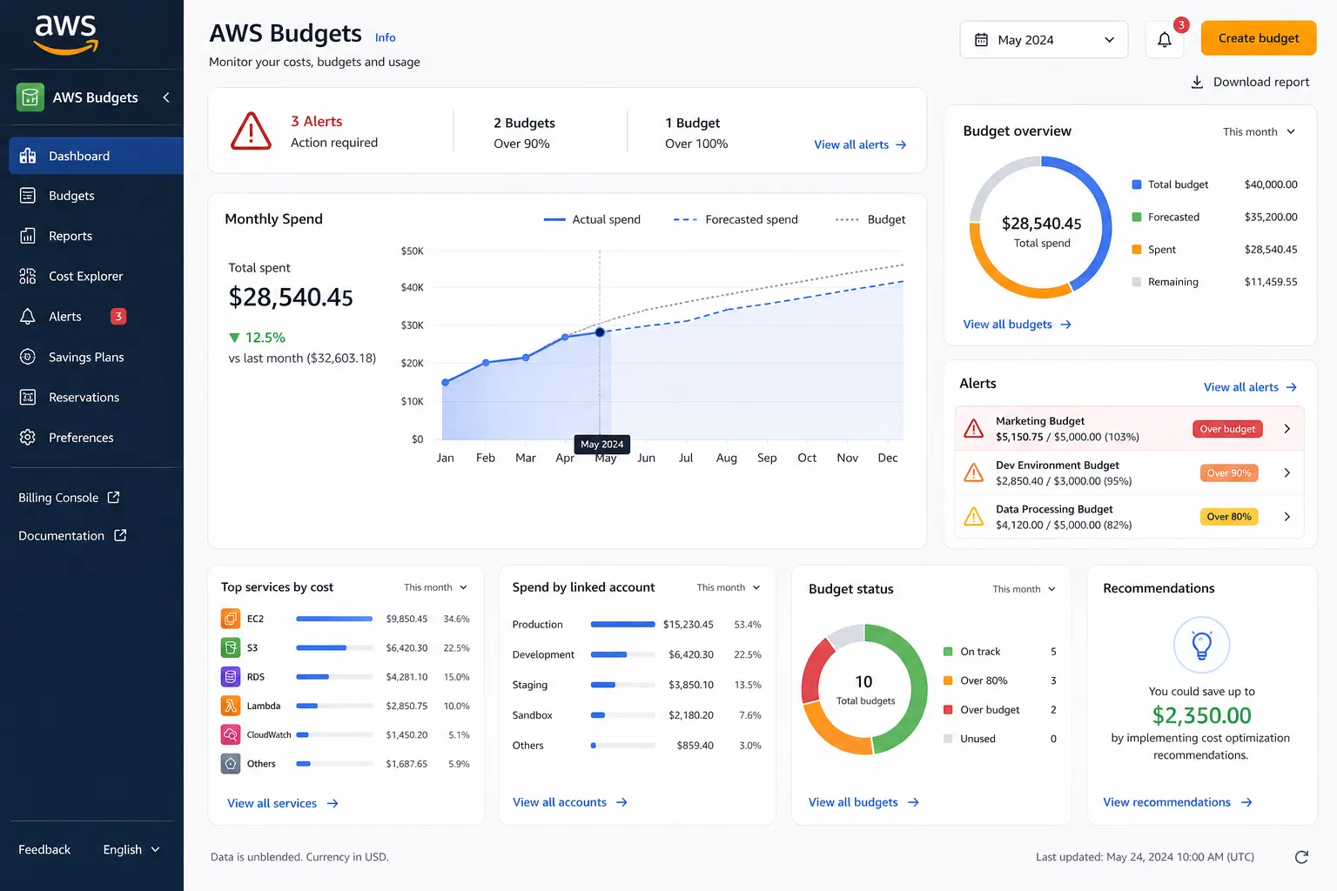Open Budget overview This month dropdown
1337x891 pixels.
(1259, 131)
